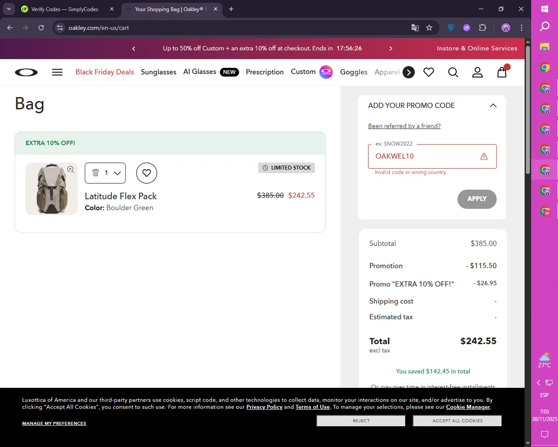Click Latitude Flex Pack product title

coord(121,196)
